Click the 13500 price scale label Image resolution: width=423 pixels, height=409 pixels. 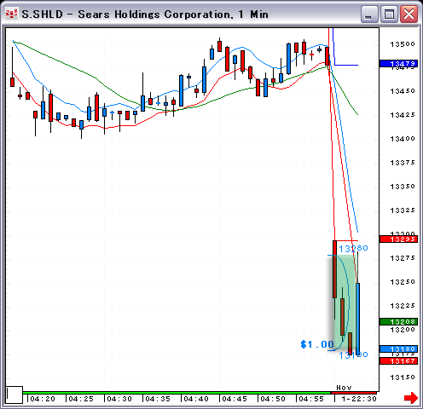(403, 44)
